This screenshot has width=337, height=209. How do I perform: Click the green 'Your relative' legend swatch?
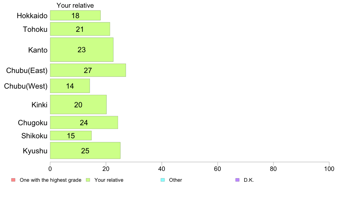coord(88,180)
